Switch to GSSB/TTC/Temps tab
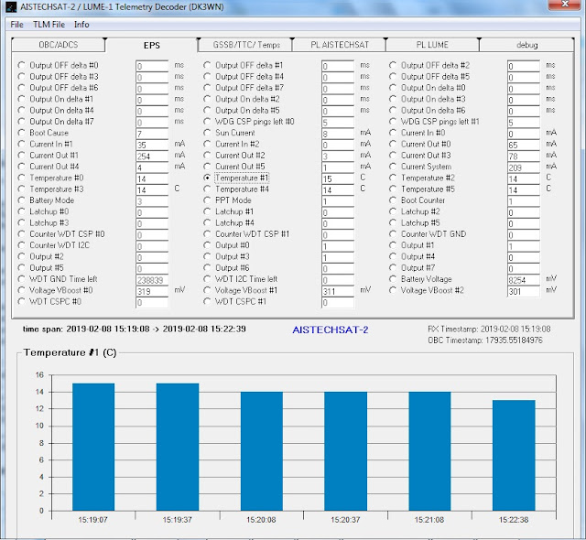This screenshot has height=540, width=586. coord(246,45)
